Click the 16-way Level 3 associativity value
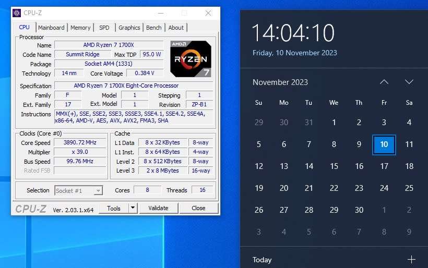Image resolution: width=428 pixels, height=268 pixels. 200,170
